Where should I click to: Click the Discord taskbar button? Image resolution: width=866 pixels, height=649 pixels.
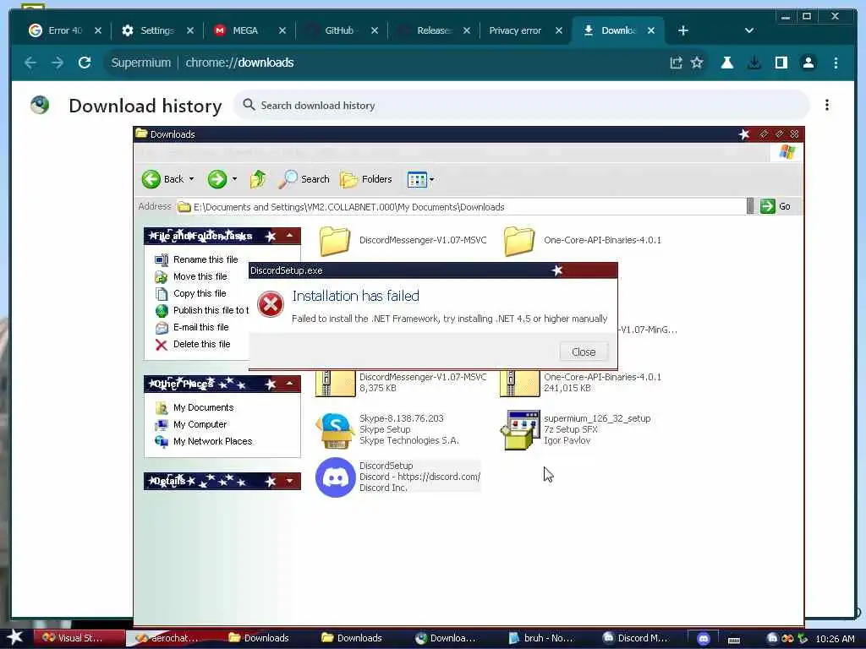pos(704,639)
